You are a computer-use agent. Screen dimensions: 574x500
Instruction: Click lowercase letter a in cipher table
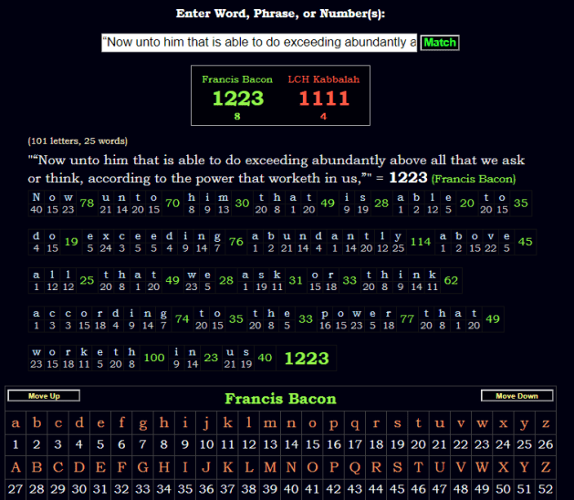(x=16, y=423)
